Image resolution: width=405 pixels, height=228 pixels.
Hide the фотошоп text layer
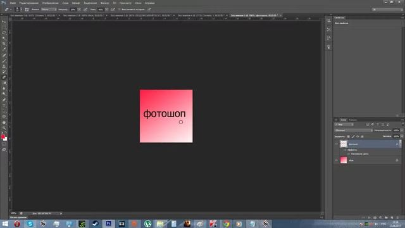[x=336, y=144]
